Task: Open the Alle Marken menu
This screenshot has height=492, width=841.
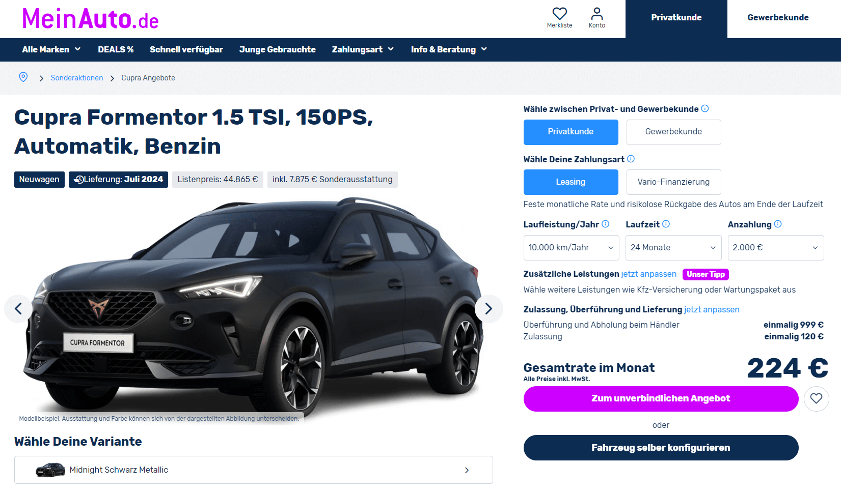Action: [51, 49]
